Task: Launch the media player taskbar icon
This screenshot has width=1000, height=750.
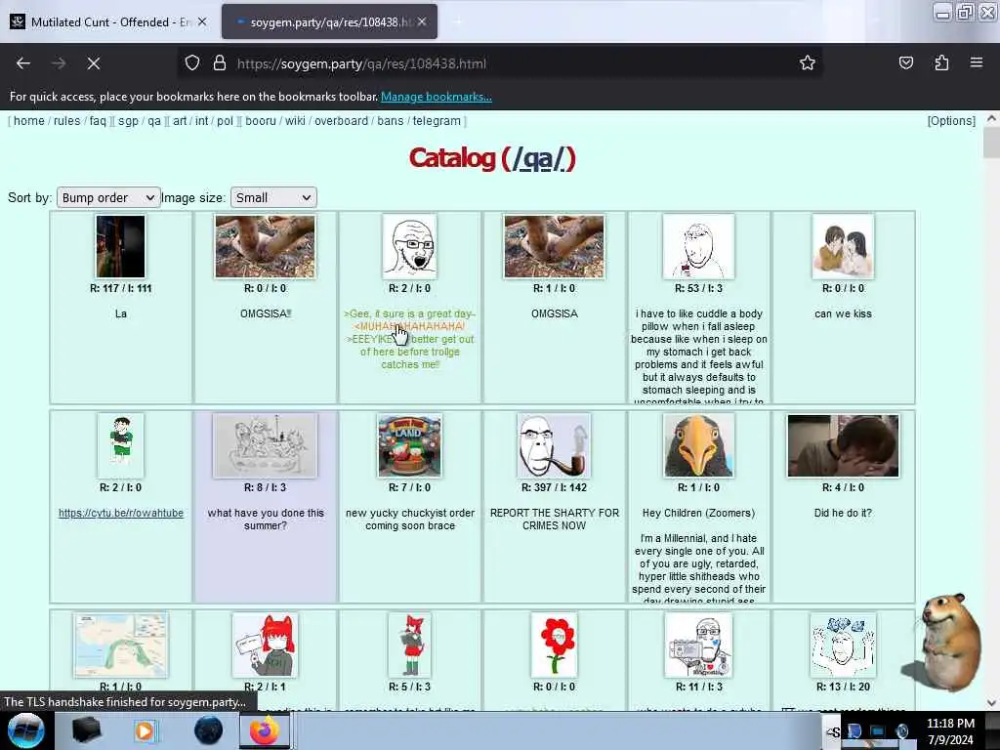Action: tap(145, 730)
